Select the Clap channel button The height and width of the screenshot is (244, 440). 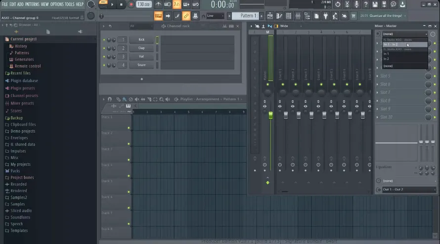(x=141, y=48)
